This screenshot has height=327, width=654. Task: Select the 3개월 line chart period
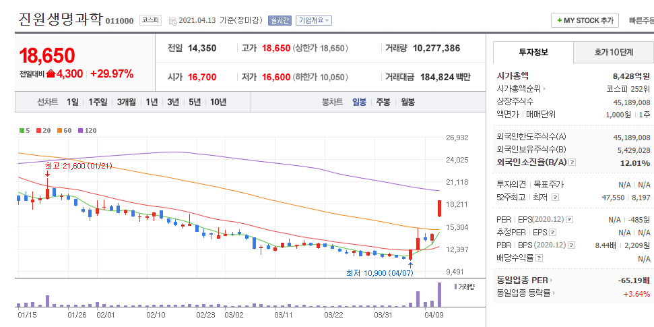[127, 102]
